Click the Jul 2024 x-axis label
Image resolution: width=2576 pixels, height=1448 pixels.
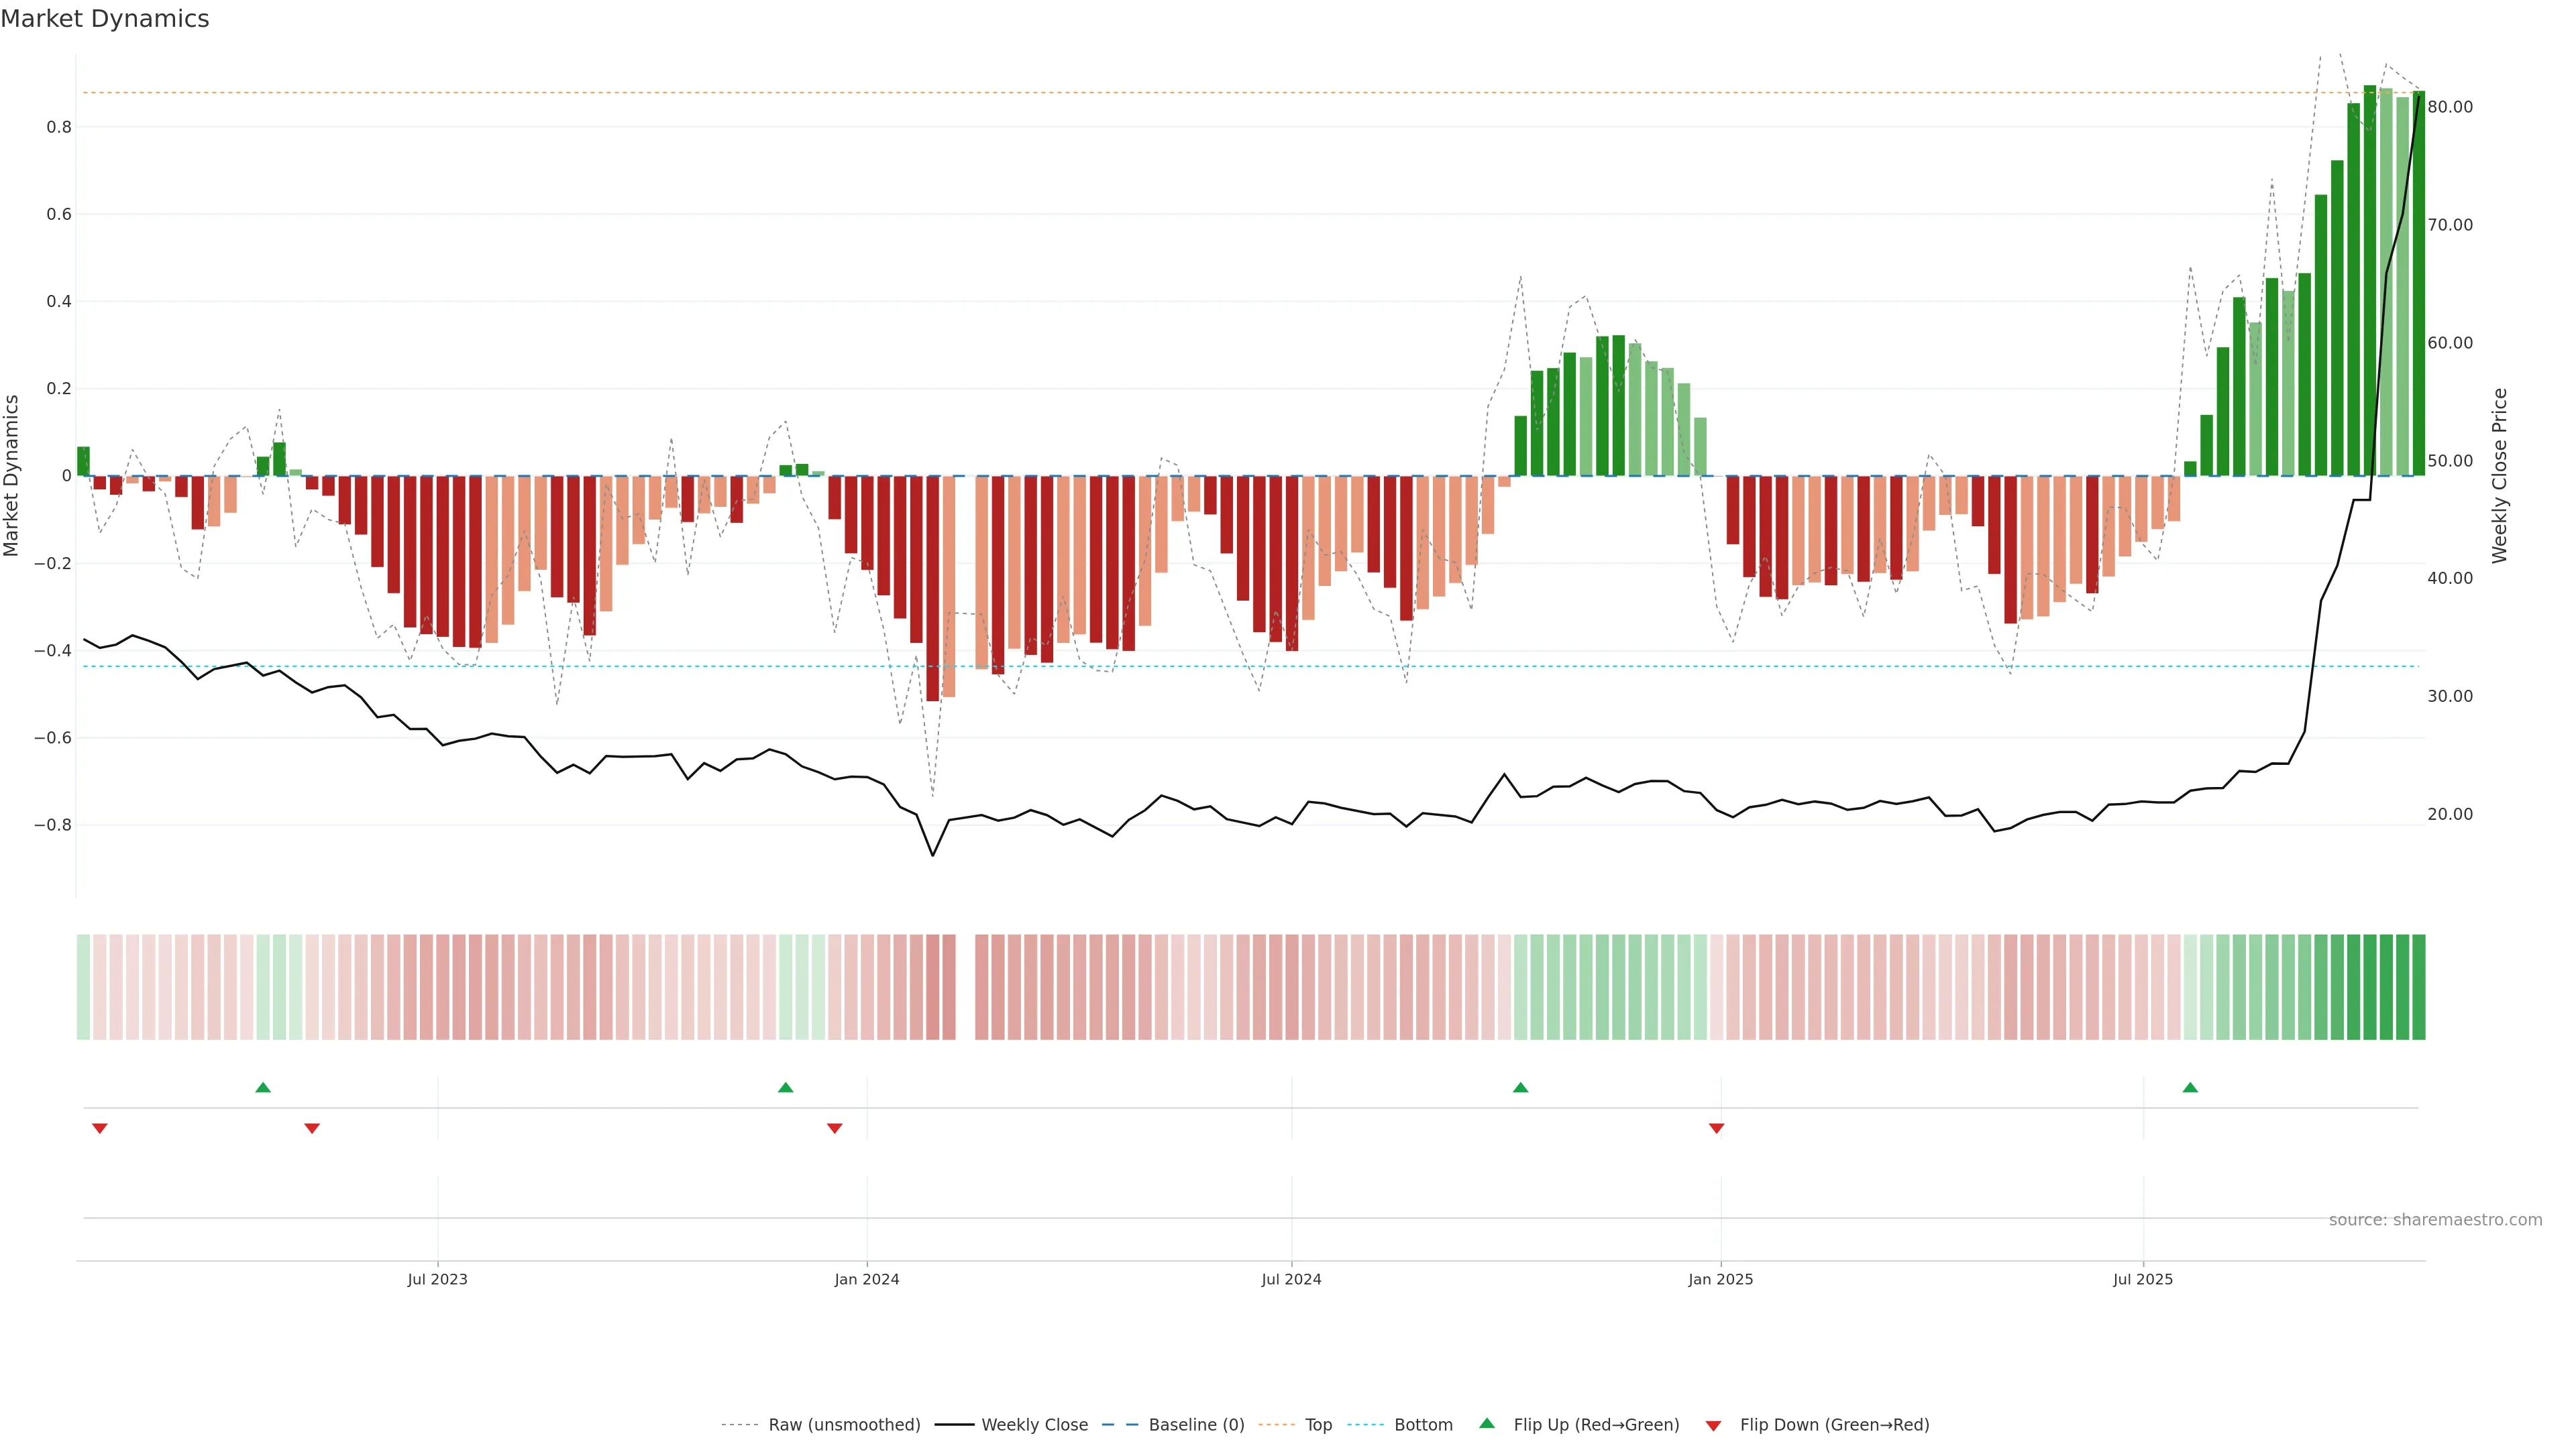1291,1279
